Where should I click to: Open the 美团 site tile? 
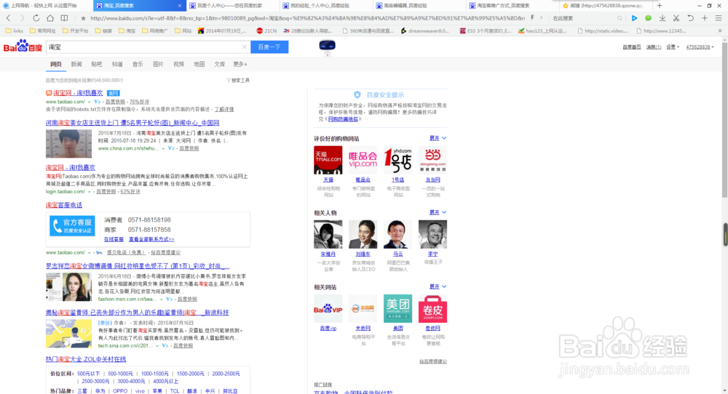[398, 309]
